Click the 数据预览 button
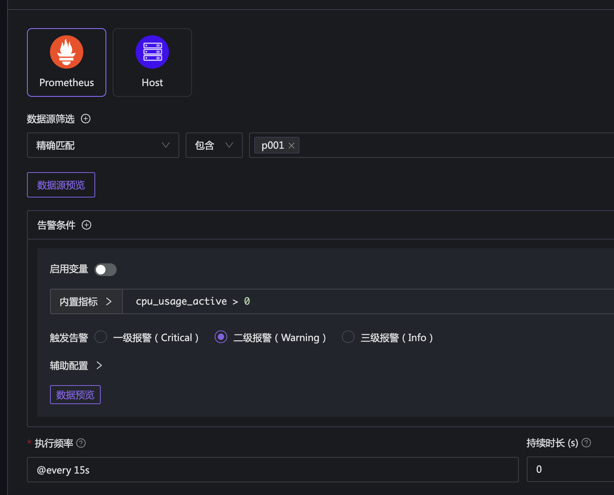The image size is (614, 495). 75,395
